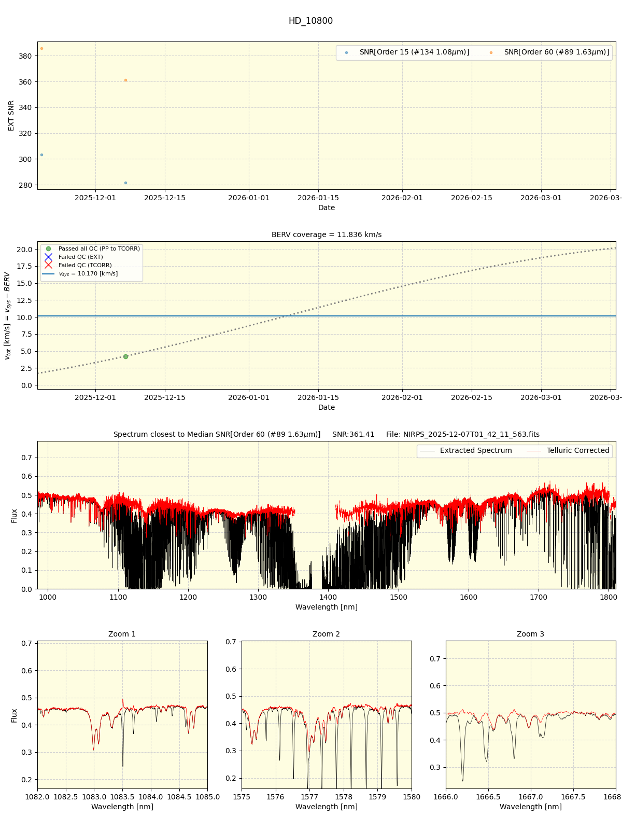Click the blue SNR point near 282
The height and width of the screenshot is (830, 622).
pos(125,183)
